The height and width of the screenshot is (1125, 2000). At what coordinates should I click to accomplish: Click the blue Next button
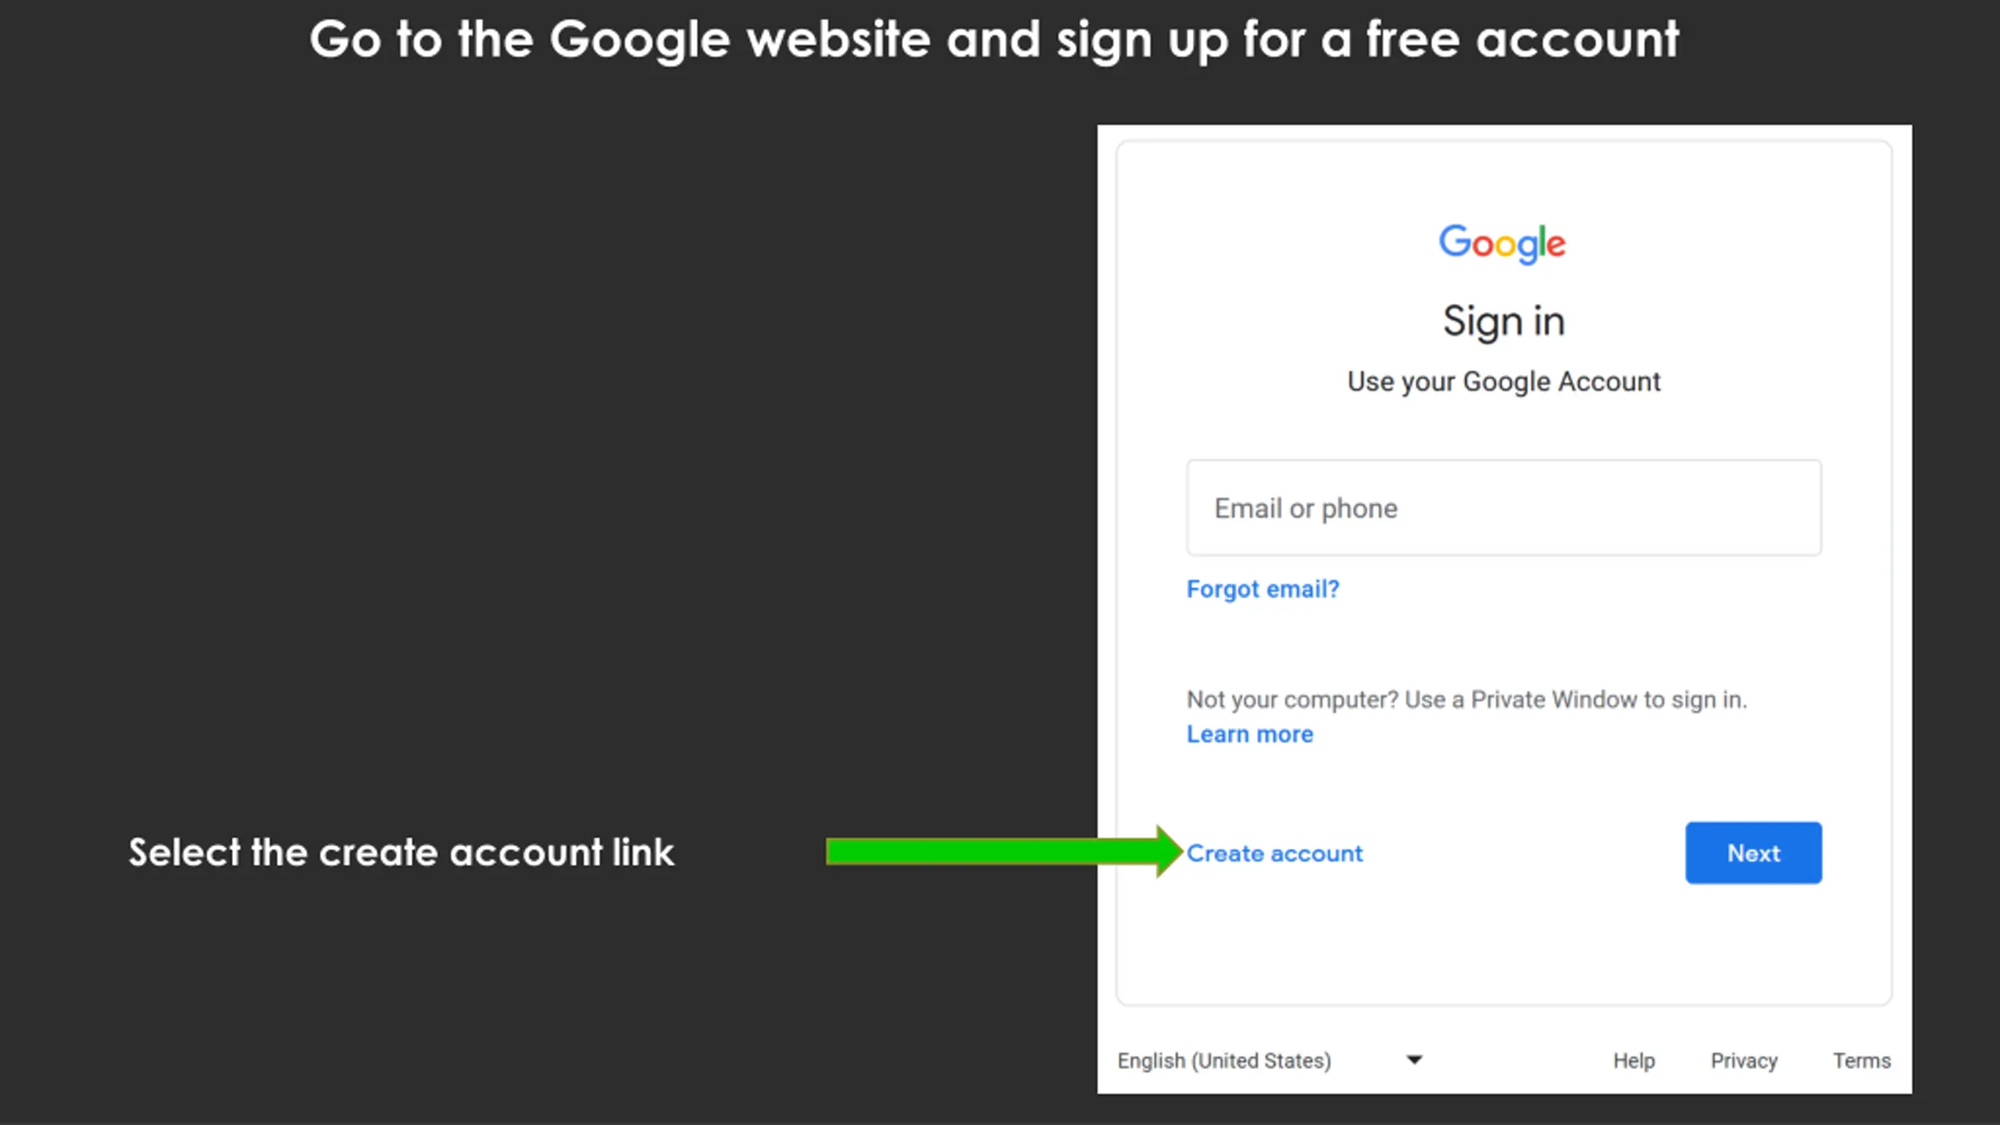point(1753,853)
